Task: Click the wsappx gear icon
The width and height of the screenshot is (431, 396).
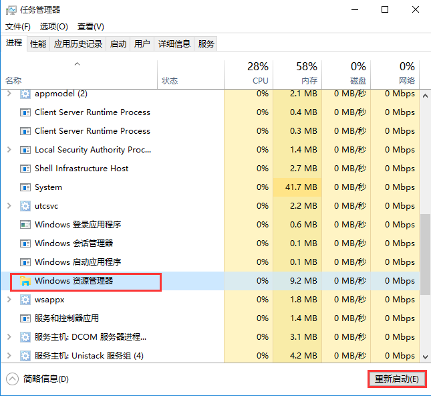Action: point(25,300)
